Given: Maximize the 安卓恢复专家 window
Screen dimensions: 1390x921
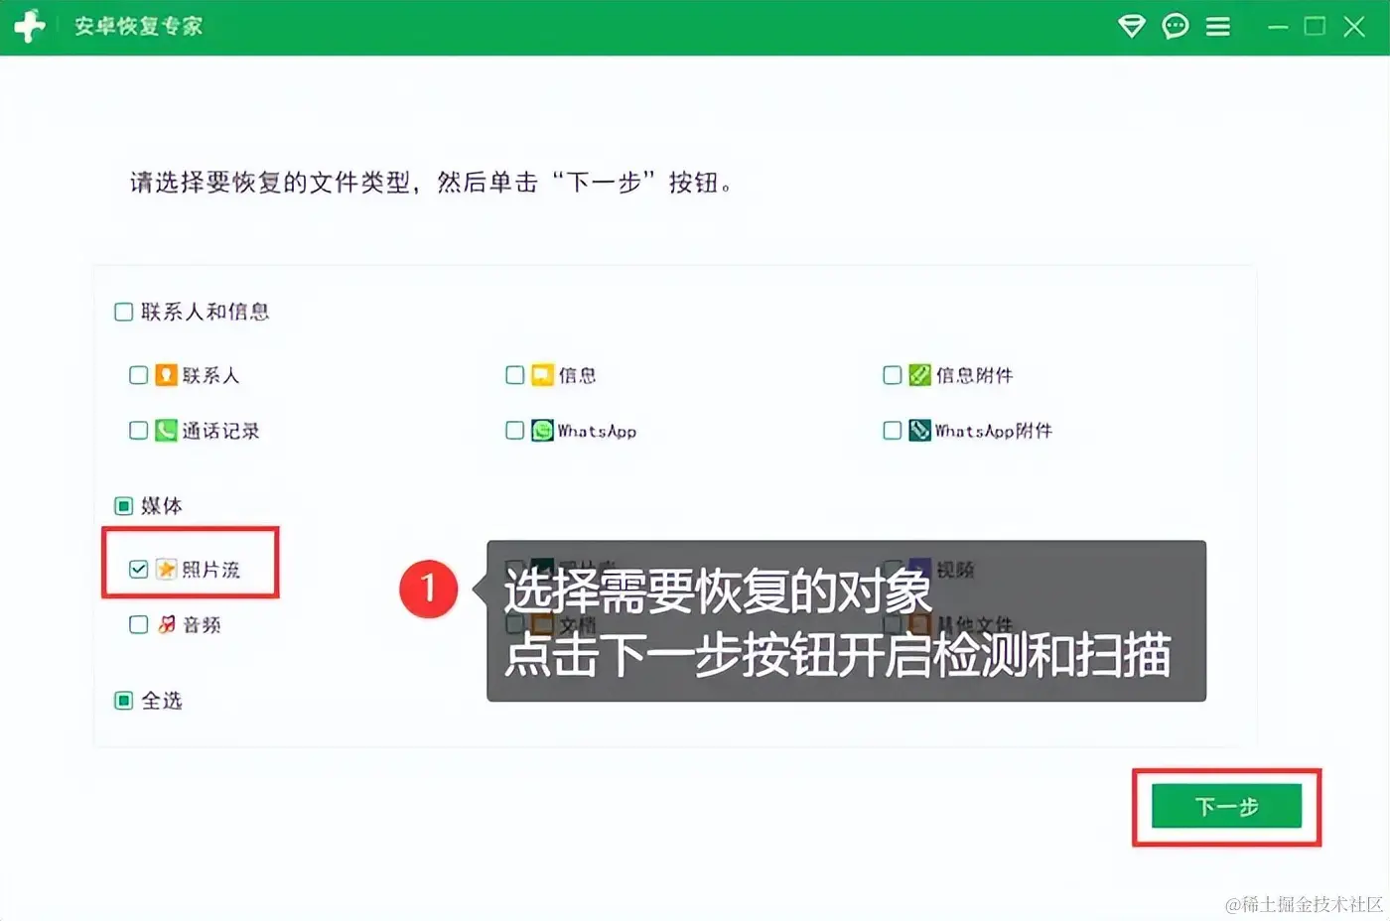Looking at the screenshot, I should pos(1315,27).
